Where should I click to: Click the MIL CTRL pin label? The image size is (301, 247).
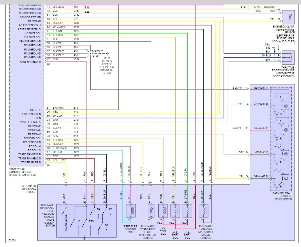[x=35, y=110]
